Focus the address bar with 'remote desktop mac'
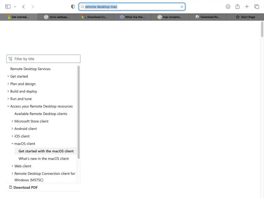Screen dimensions: 264x198 132,7
